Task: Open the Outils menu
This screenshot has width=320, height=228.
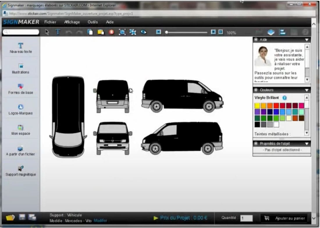Action: 93,22
